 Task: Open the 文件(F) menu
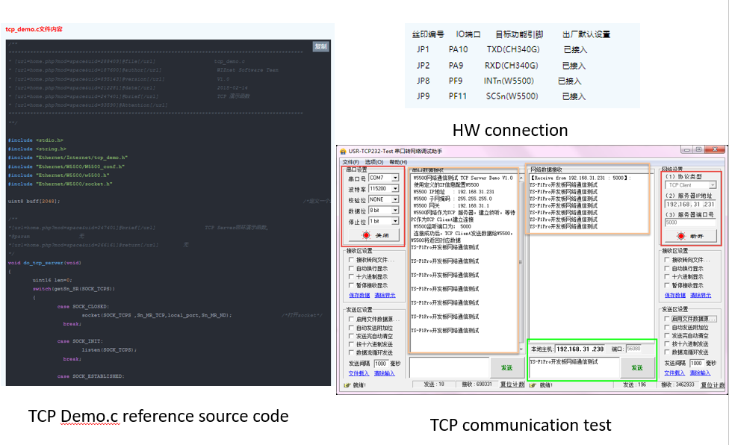[350, 162]
